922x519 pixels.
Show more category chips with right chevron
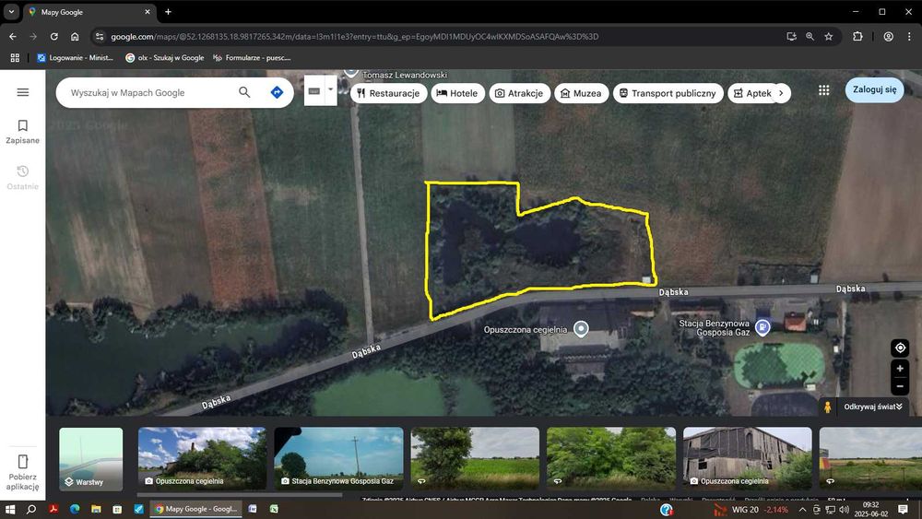(781, 93)
